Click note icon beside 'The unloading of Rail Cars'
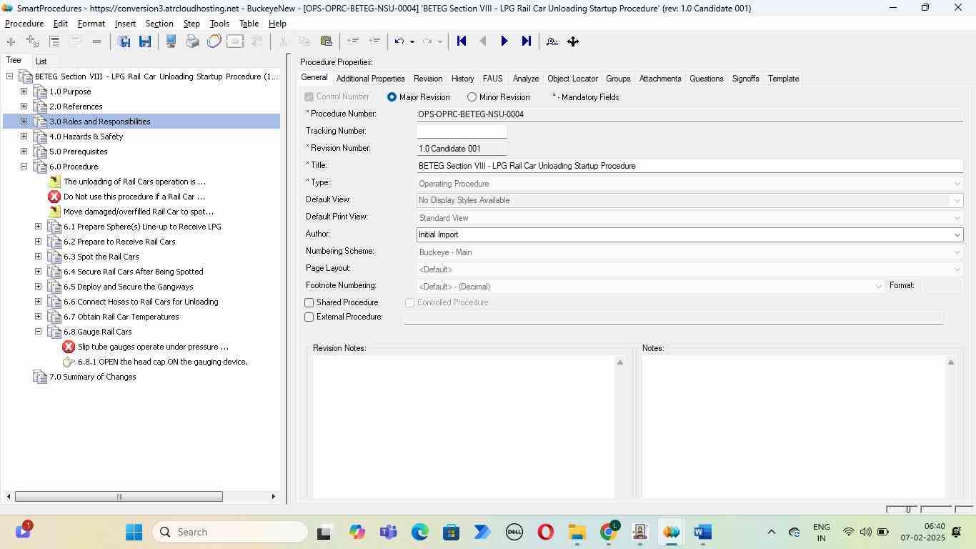 [x=54, y=182]
